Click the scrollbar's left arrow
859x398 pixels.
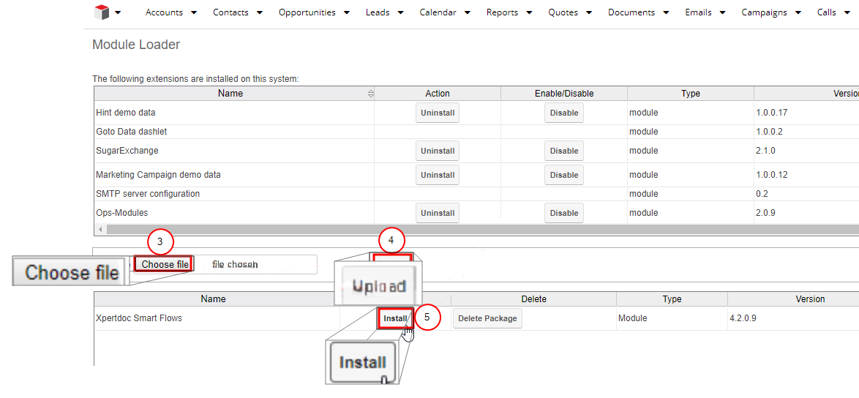tap(100, 229)
